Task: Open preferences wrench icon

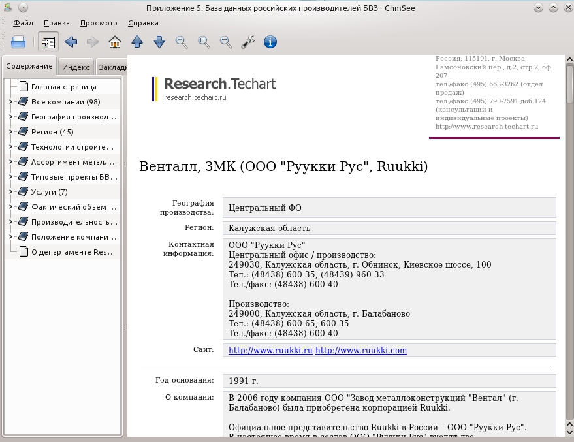Action: pyautogui.click(x=248, y=42)
